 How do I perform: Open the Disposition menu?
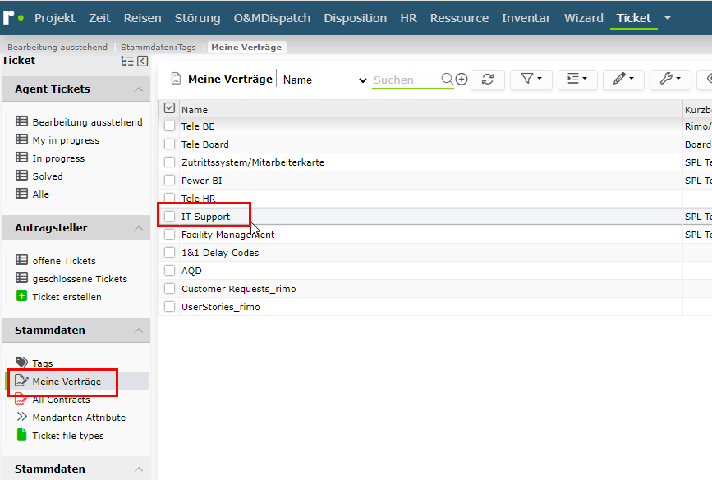[x=356, y=18]
